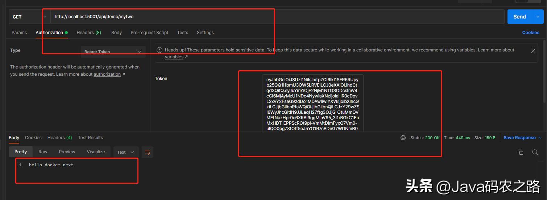Click the info icon in the Heads up banner
Image resolution: width=547 pixels, height=200 pixels.
159,50
